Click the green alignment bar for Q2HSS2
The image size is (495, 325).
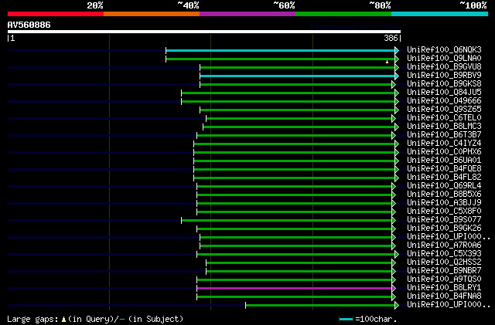tap(299, 263)
